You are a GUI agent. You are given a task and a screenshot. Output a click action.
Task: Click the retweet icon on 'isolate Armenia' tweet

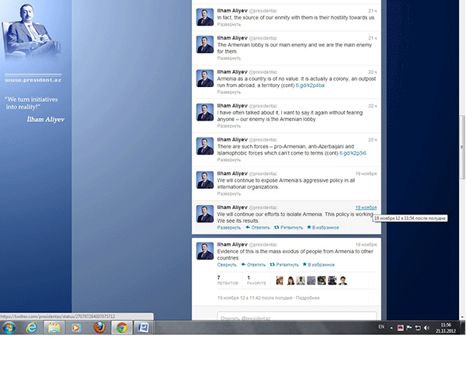pyautogui.click(x=276, y=228)
